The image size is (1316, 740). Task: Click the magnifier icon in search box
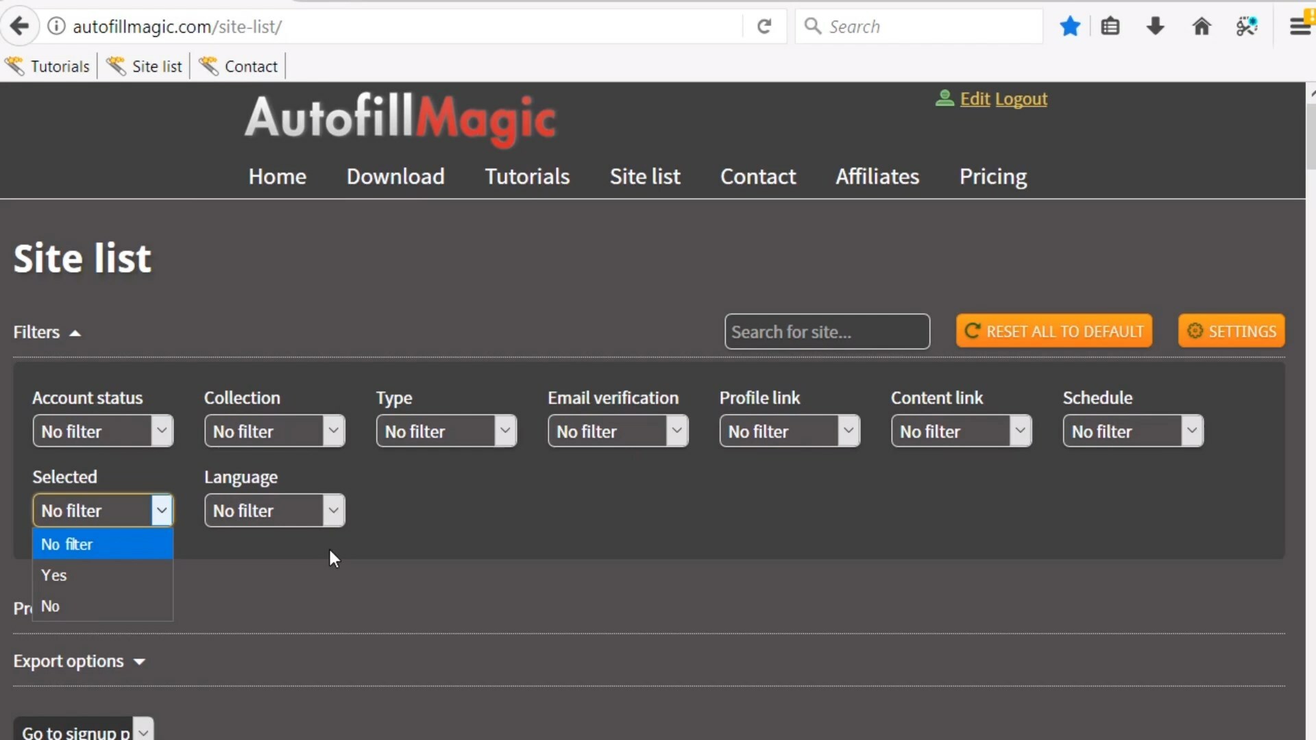click(x=813, y=26)
